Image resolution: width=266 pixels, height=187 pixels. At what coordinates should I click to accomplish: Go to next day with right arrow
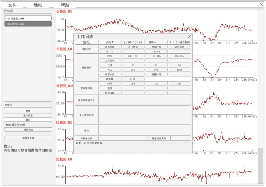[x=176, y=42]
